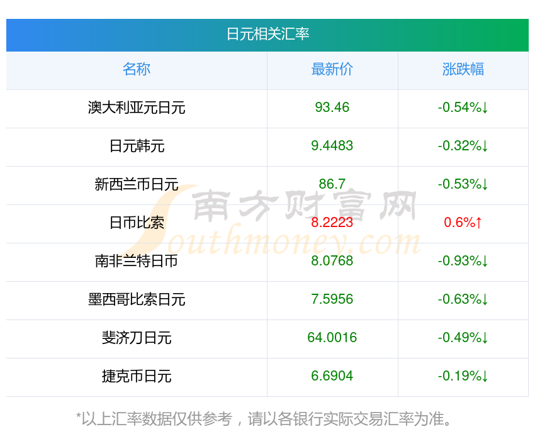535x439 pixels.
Task: Click the change value -0.49%↓
Action: click(463, 338)
